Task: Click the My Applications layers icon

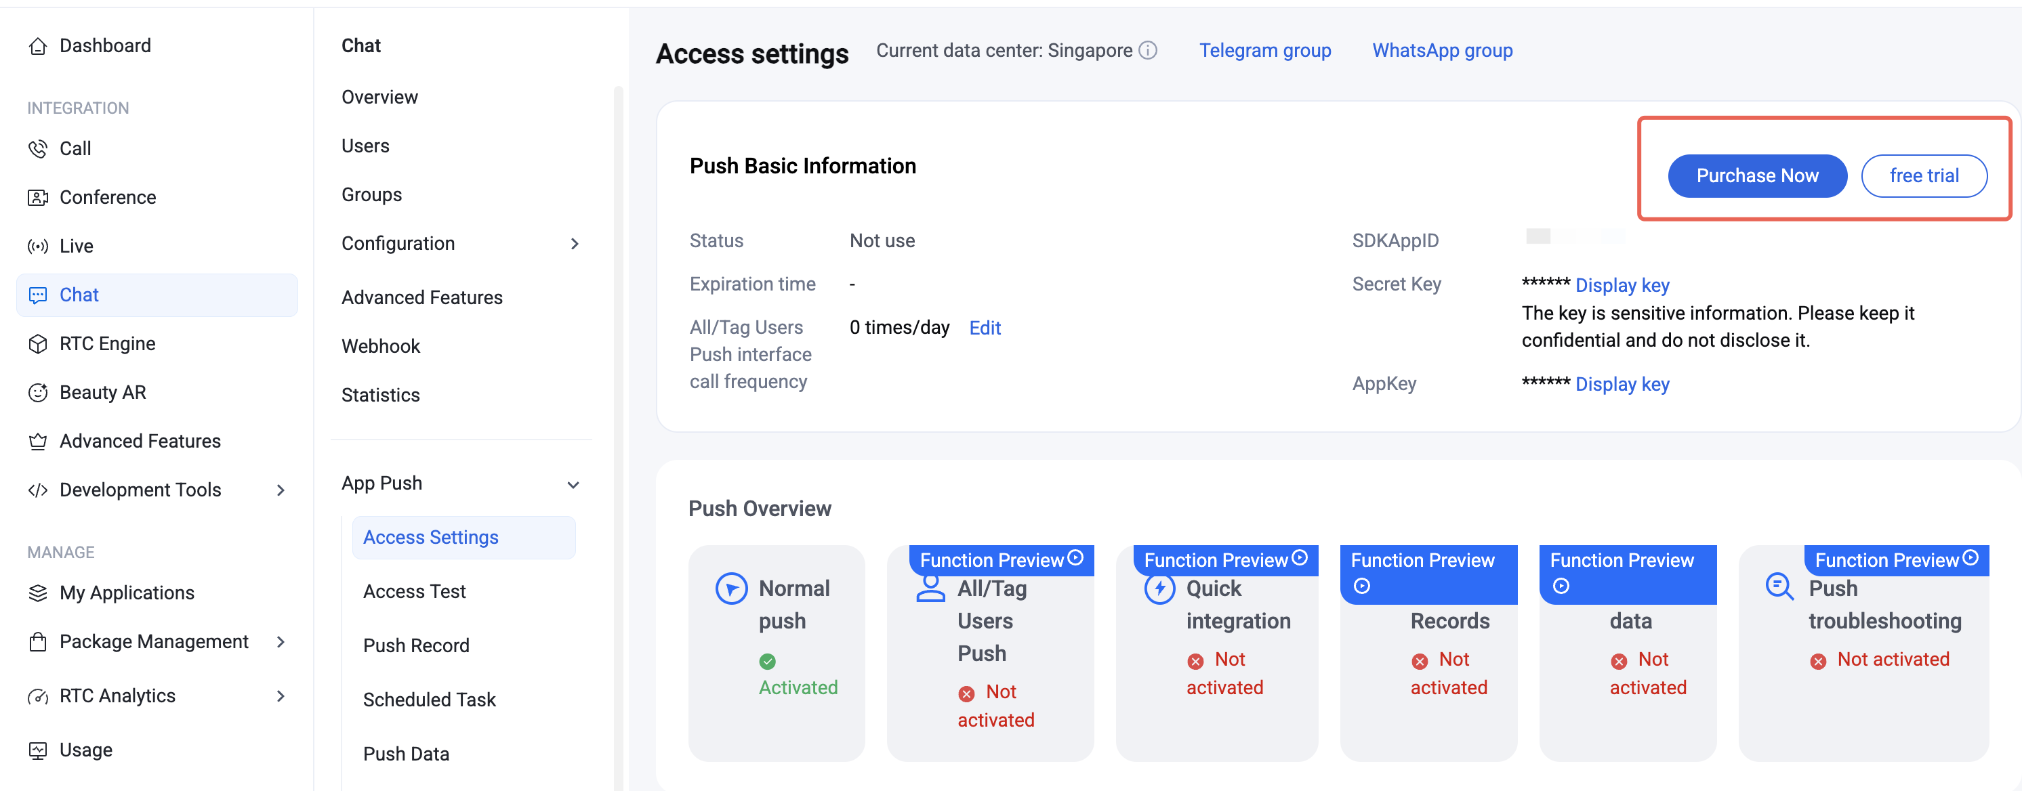Action: (38, 593)
